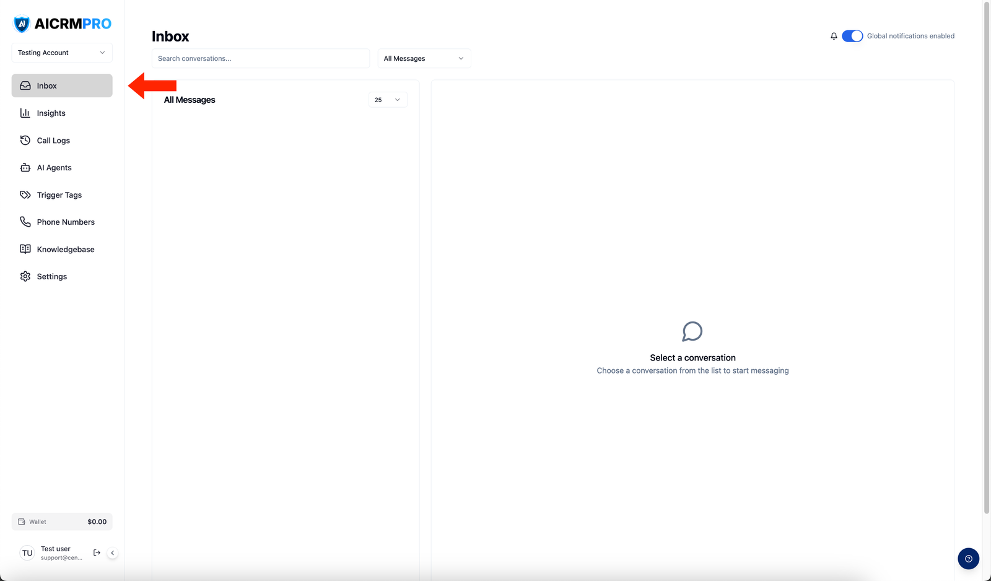Click the Select a conversation text
This screenshot has width=991, height=581.
[x=692, y=357]
